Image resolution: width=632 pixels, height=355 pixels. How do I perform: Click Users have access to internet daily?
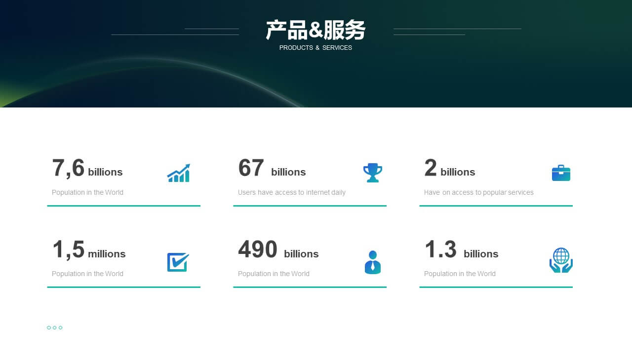click(292, 192)
